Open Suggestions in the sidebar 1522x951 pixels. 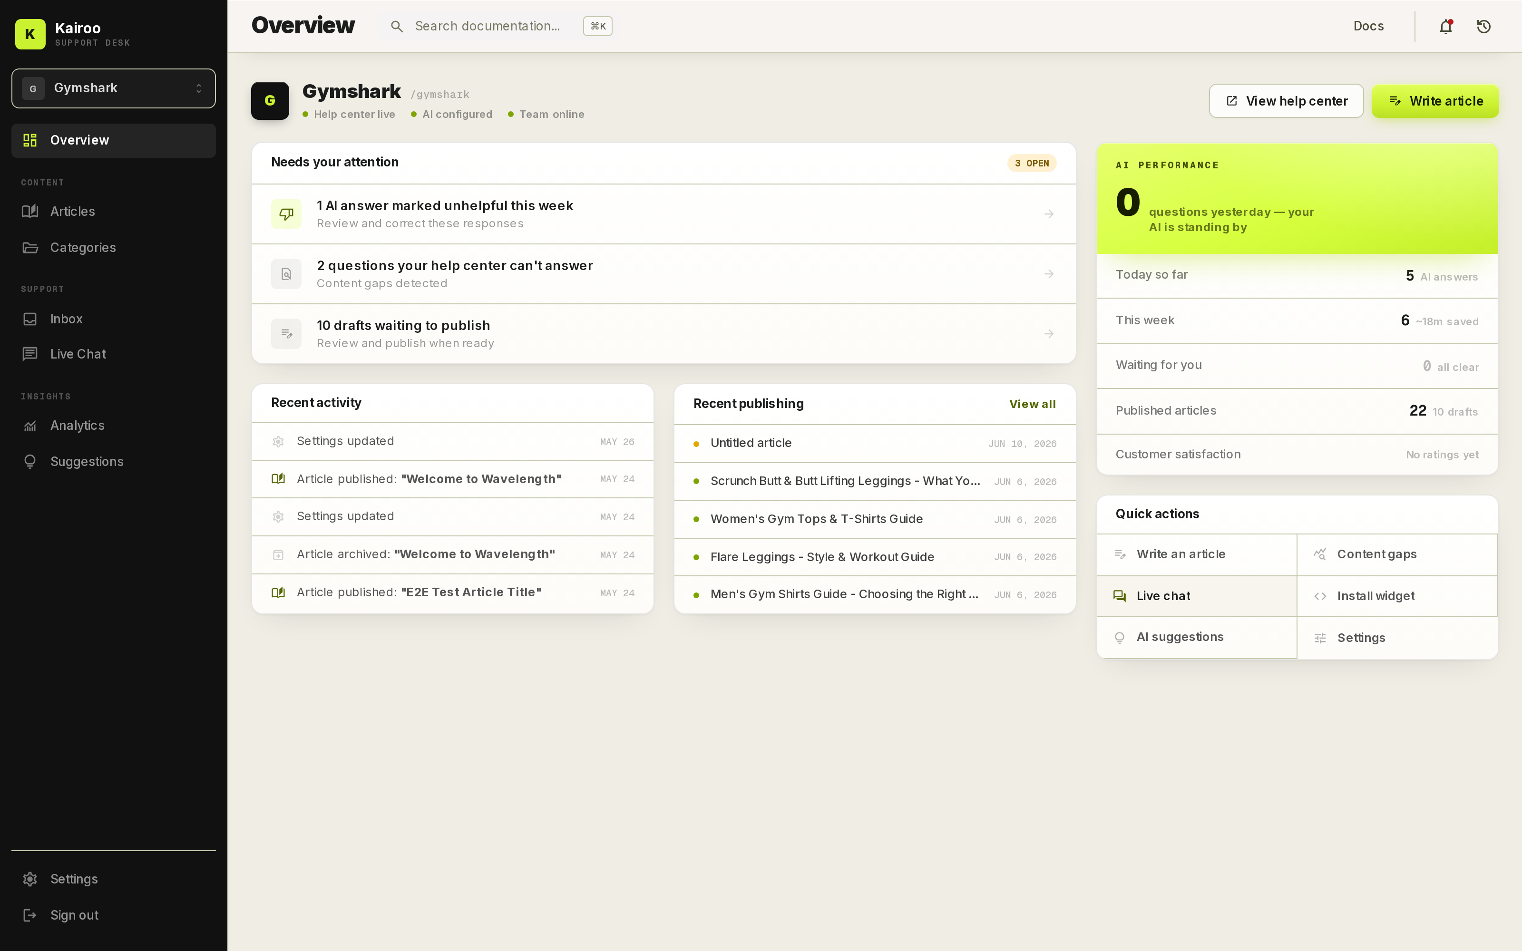click(x=113, y=462)
